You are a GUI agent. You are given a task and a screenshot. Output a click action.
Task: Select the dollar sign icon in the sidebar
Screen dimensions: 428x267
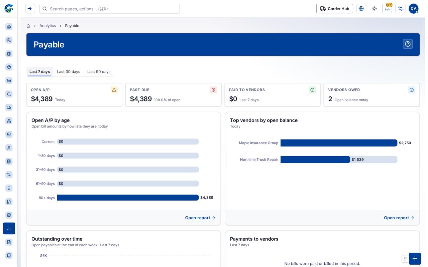click(9, 188)
